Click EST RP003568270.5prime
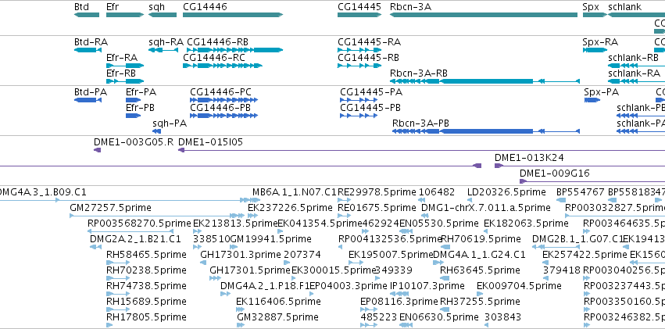 (x=130, y=231)
